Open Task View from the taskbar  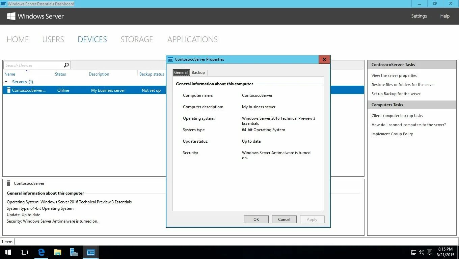click(24, 252)
